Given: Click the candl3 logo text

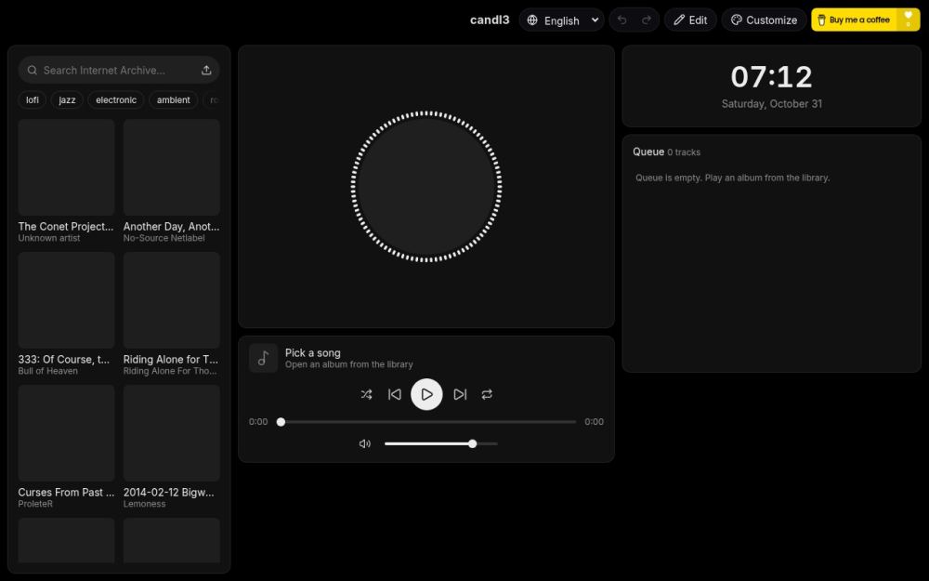Looking at the screenshot, I should 490,20.
